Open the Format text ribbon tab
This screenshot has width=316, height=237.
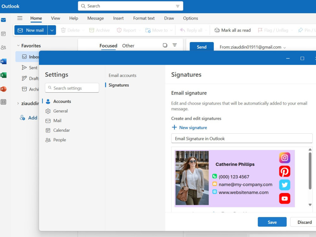[144, 18]
